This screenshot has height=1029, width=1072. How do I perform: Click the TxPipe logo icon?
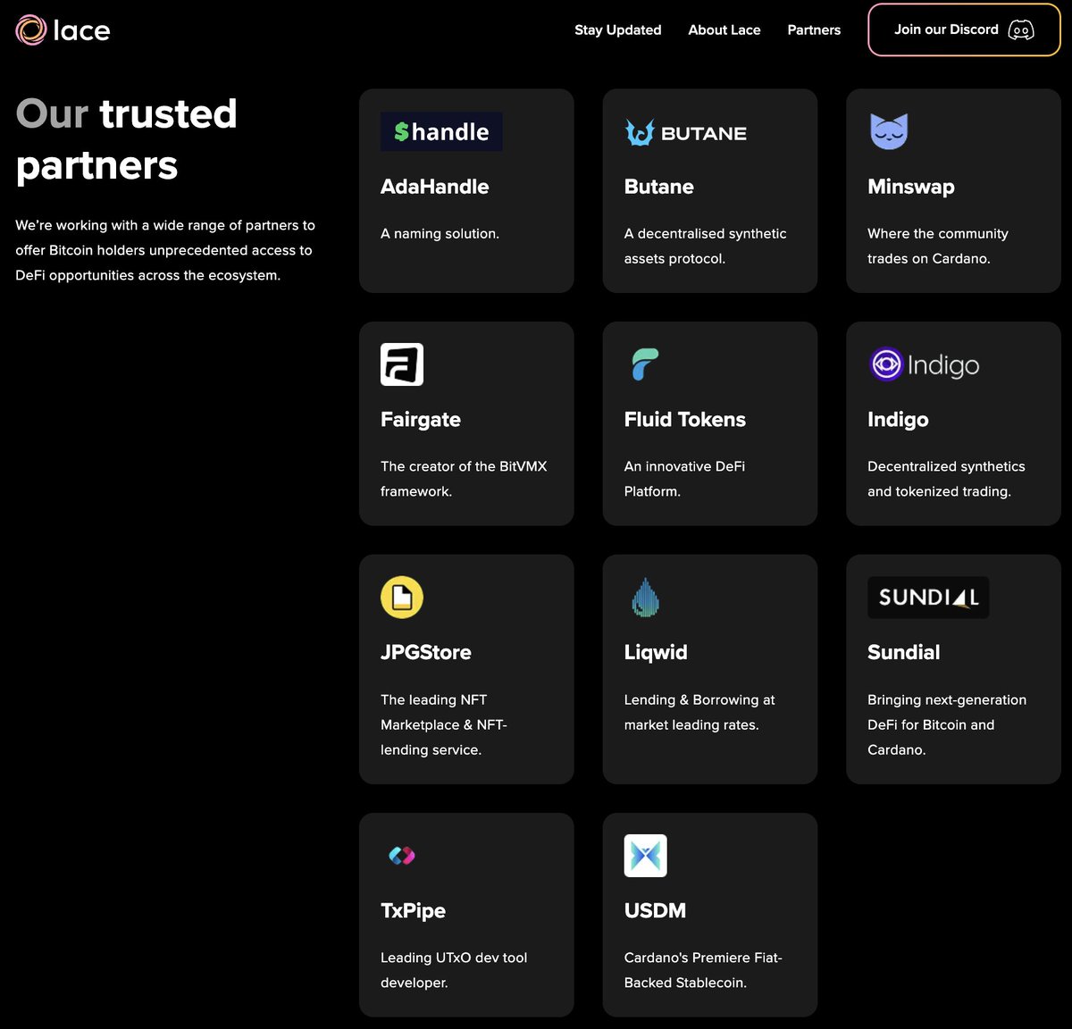[x=402, y=856]
